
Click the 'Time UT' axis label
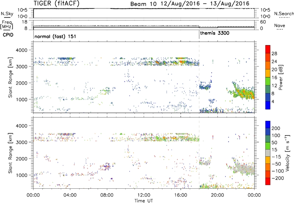coord(144,201)
